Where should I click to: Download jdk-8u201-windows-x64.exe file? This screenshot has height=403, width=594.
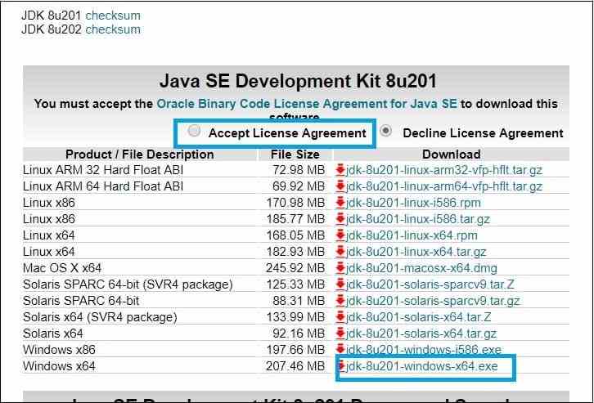point(422,366)
